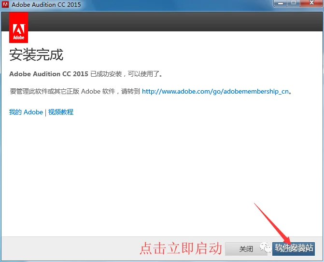The width and height of the screenshot is (324, 262).
Task: Click the text '要管理此软件或其它正版 Adobe 软件'
Action: [62, 91]
